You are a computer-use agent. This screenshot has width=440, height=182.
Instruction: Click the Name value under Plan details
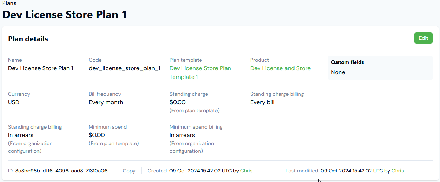pos(41,68)
